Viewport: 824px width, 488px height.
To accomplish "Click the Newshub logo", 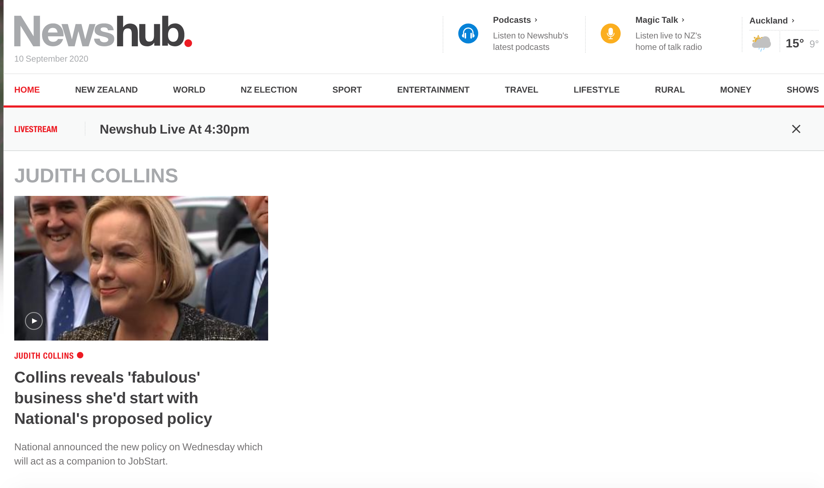I will [x=103, y=31].
